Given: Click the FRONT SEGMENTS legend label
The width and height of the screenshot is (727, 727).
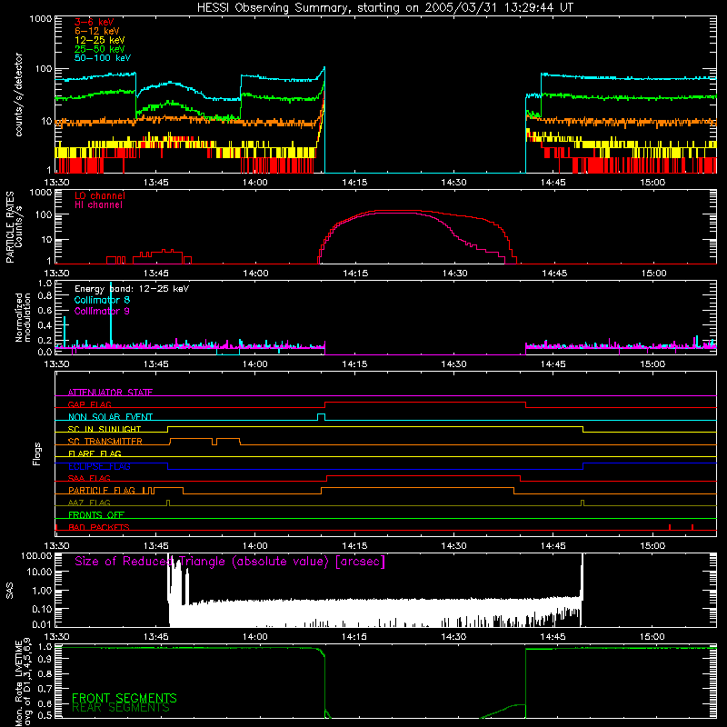Looking at the screenshot, I should [x=124, y=698].
